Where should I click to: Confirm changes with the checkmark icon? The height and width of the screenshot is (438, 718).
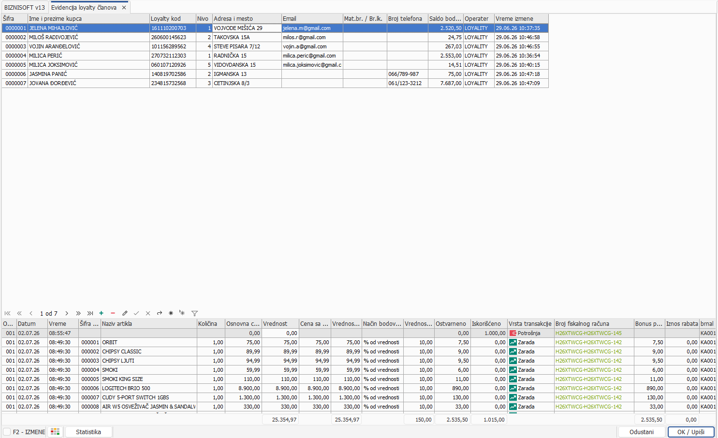(x=136, y=313)
